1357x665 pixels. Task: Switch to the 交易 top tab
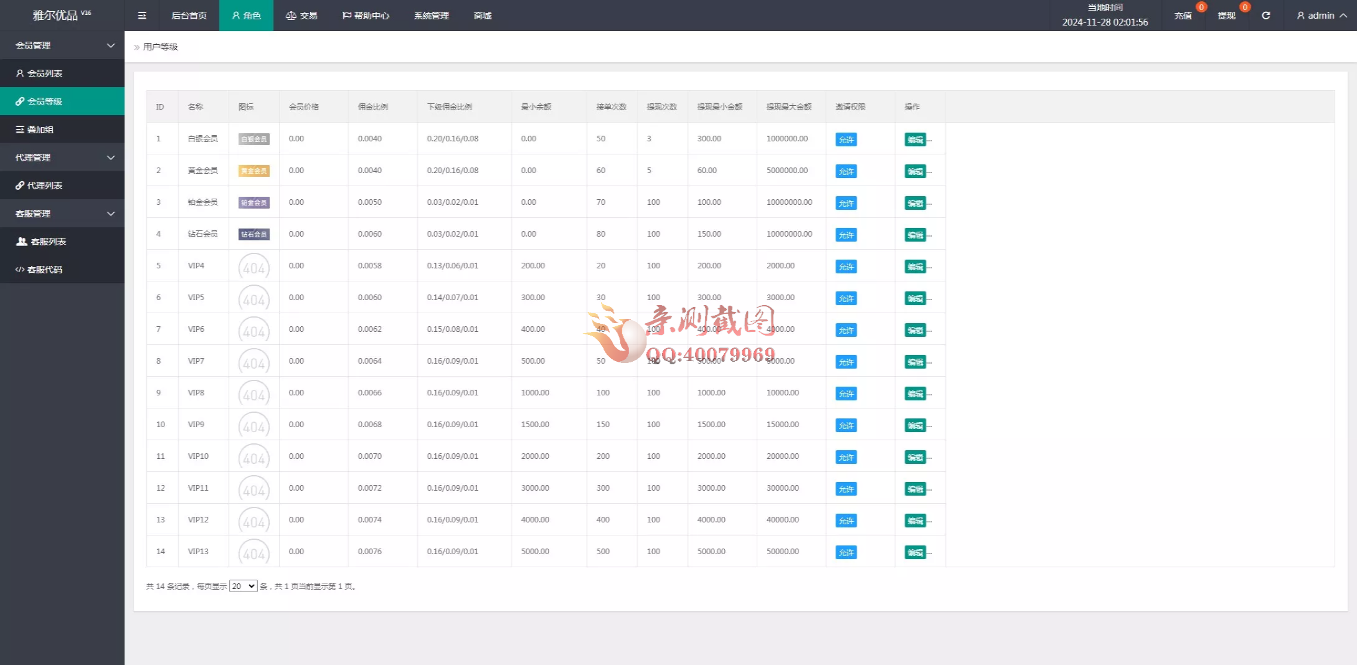[x=301, y=16]
